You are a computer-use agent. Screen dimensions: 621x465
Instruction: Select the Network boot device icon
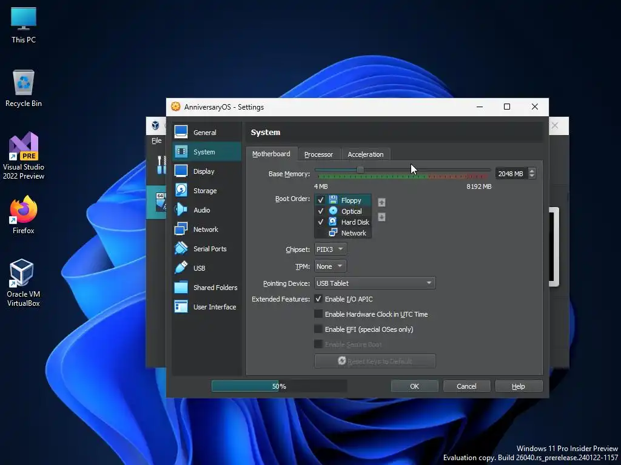coord(333,232)
